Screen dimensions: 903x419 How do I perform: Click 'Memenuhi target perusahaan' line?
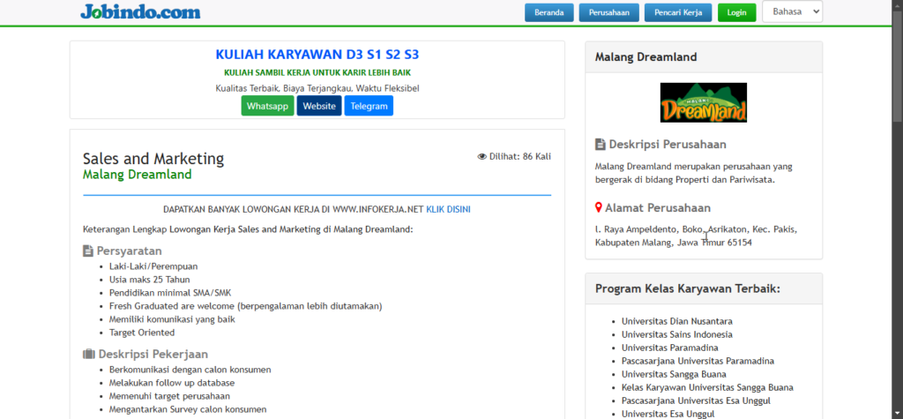click(169, 396)
